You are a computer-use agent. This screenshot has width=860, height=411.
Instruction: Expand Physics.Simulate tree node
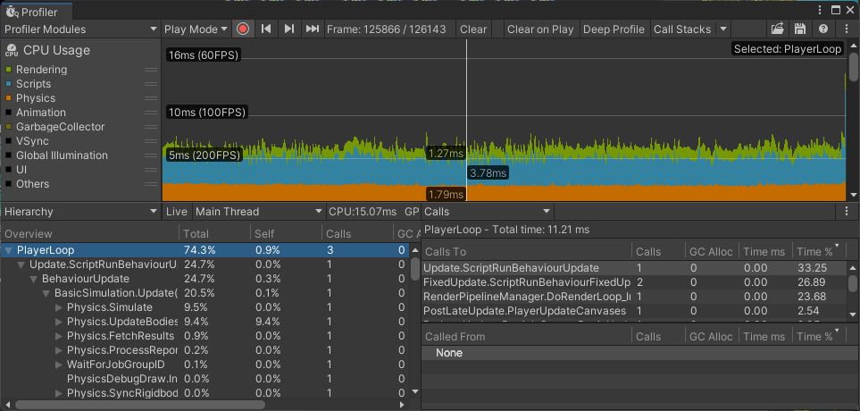pos(59,307)
